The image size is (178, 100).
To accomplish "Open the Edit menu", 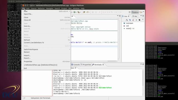I will (28, 8).
